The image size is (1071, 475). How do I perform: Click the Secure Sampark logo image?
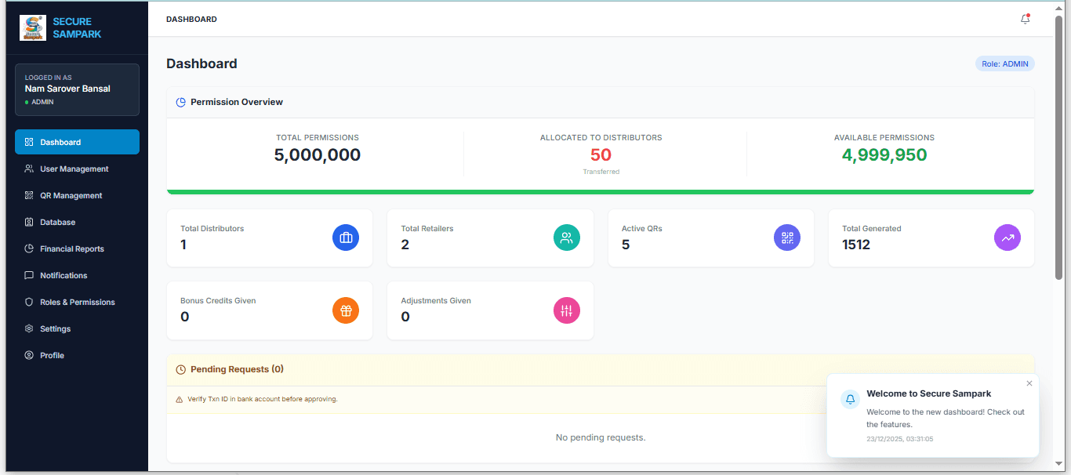(32, 27)
